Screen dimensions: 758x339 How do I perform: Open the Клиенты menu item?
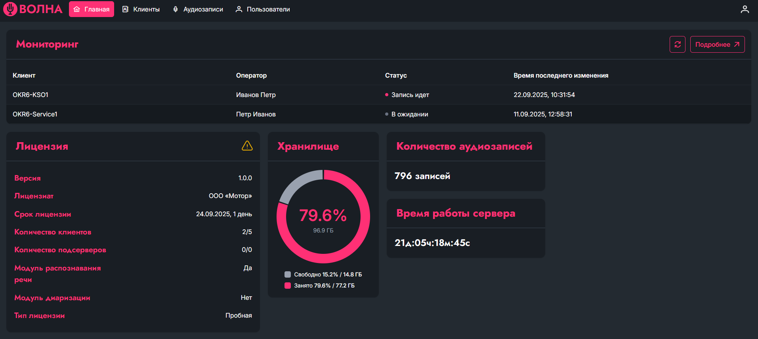click(x=146, y=10)
